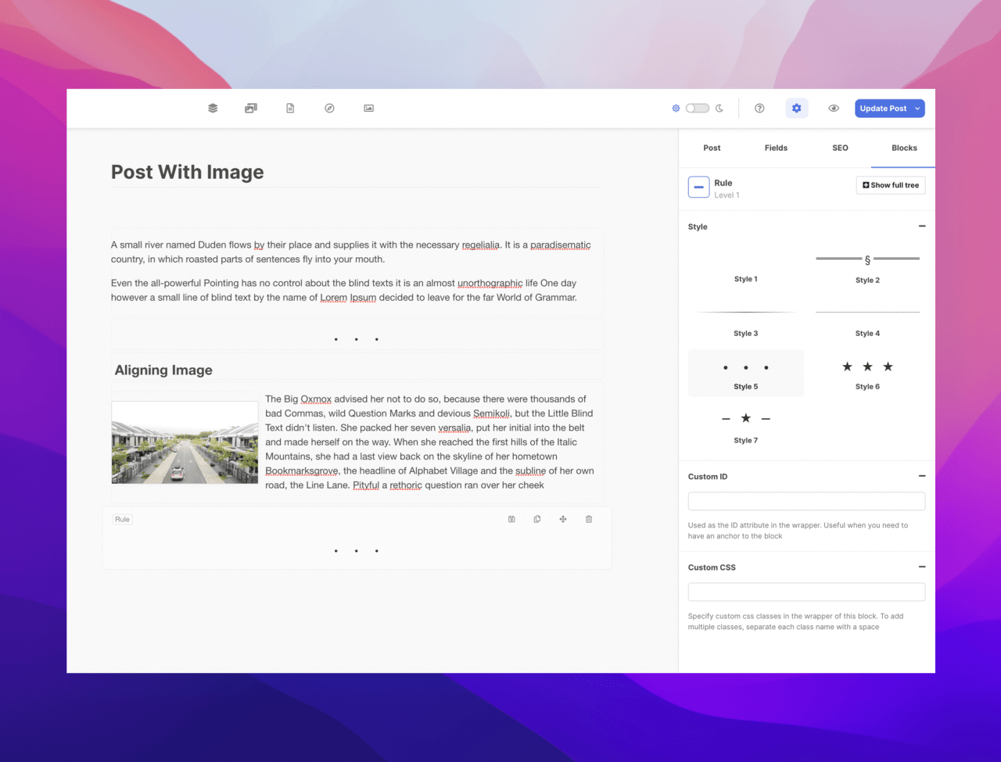Click the Show full tree button
The image size is (1001, 762).
coord(891,185)
